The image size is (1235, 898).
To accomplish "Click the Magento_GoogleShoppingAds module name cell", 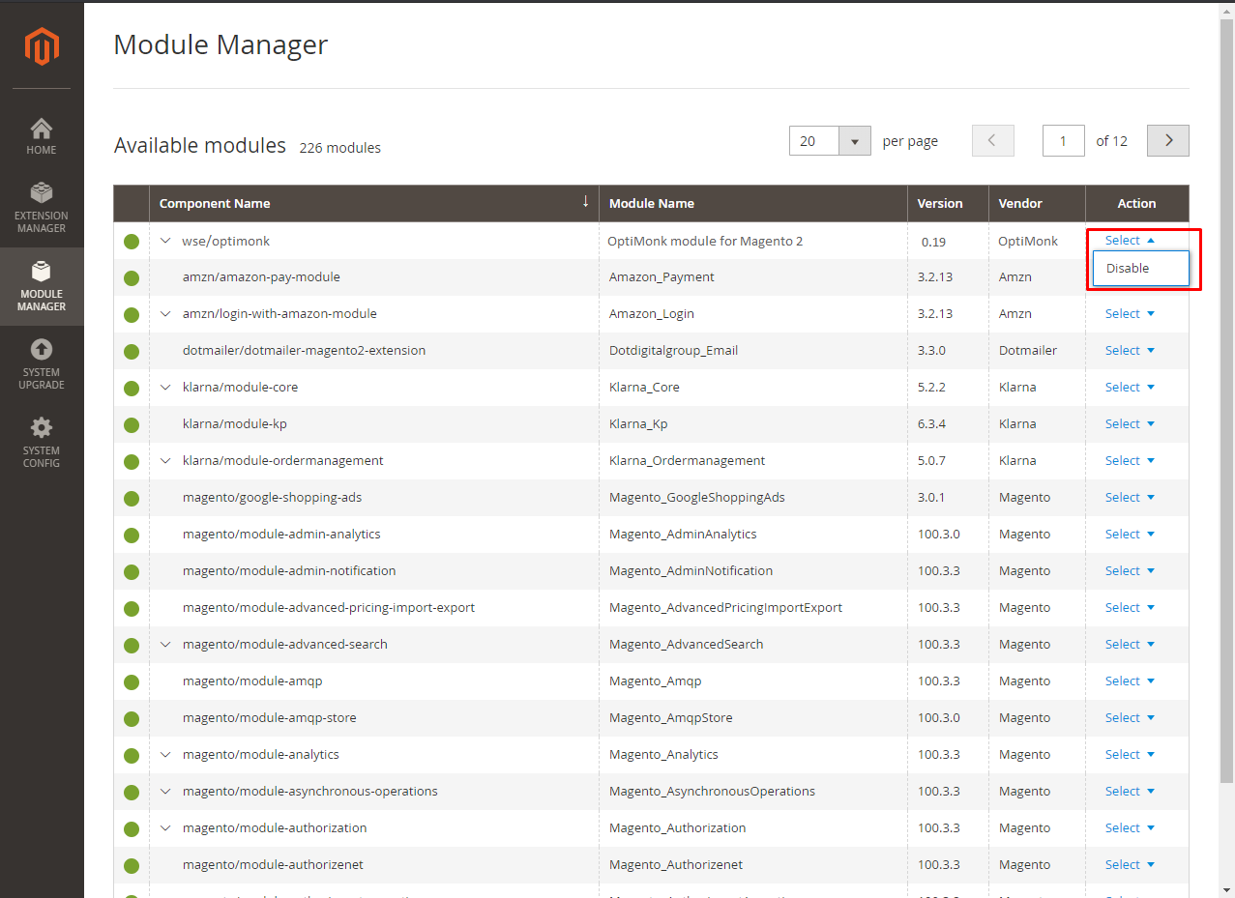I will (696, 498).
